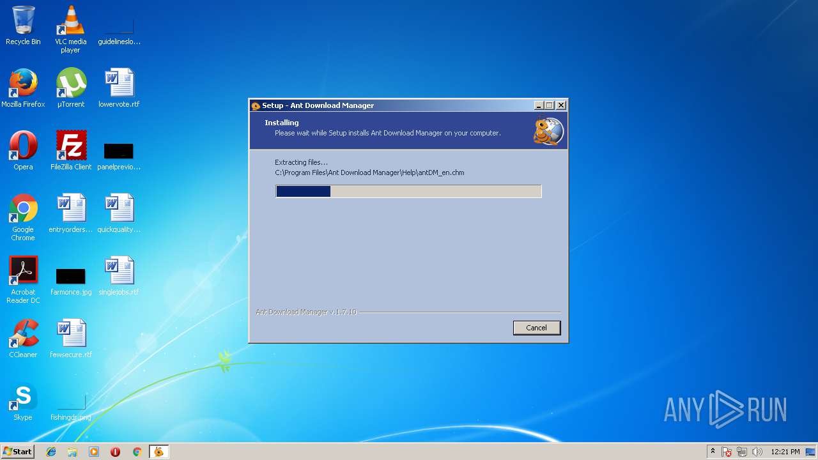Select the Google Chrome shortcut

[x=23, y=217]
